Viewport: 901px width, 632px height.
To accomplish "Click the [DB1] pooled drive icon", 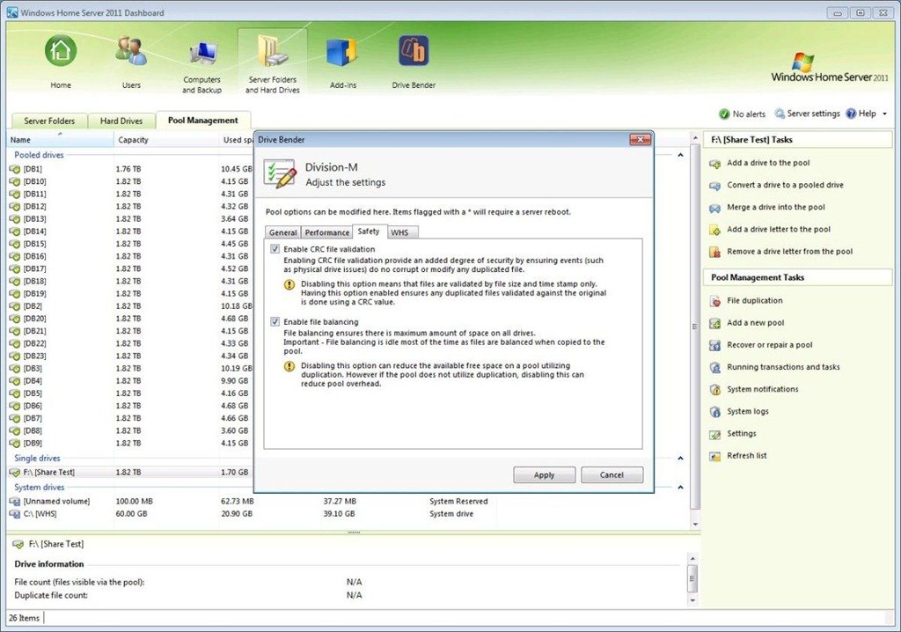I will (15, 169).
